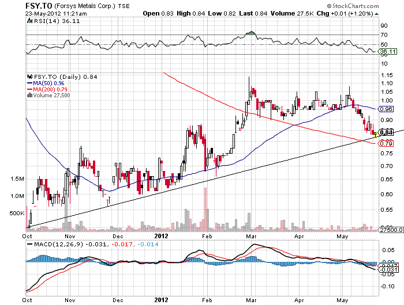
Task: Click the TSE exchange label
Action: [x=124, y=6]
